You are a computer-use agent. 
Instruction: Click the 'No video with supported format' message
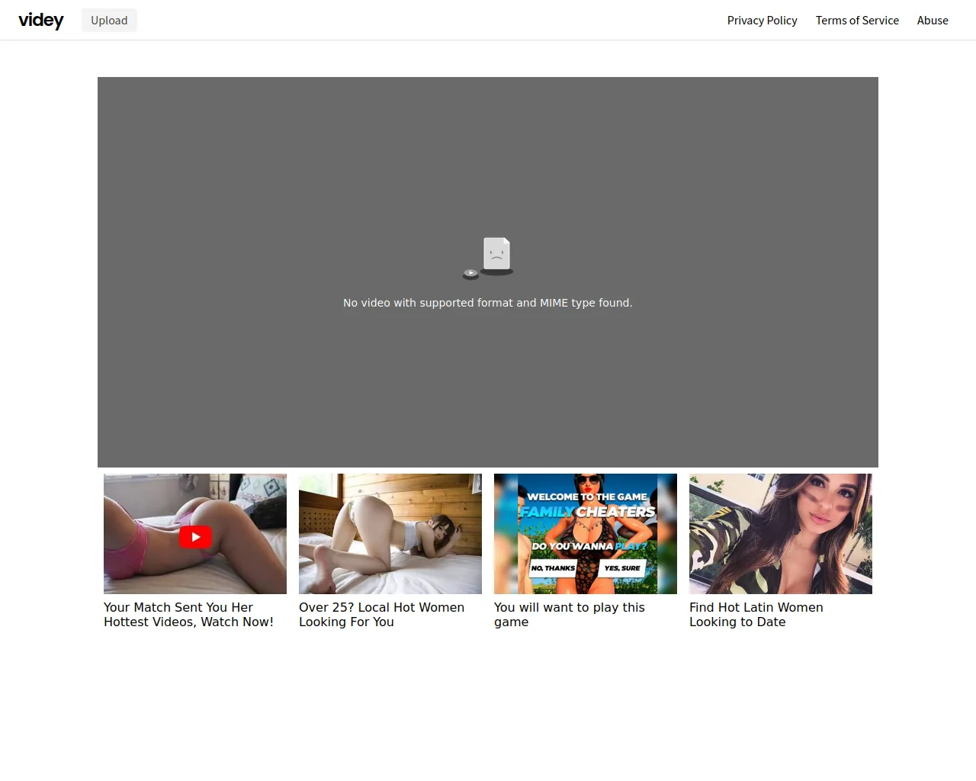488,303
